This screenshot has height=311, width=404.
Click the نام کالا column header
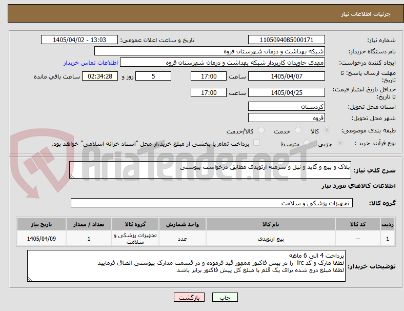click(x=271, y=224)
